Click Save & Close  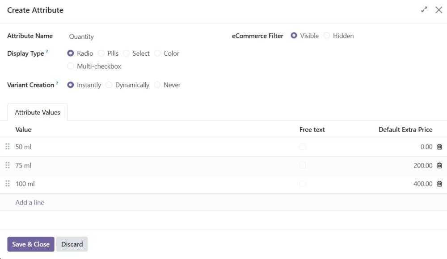[x=30, y=244]
